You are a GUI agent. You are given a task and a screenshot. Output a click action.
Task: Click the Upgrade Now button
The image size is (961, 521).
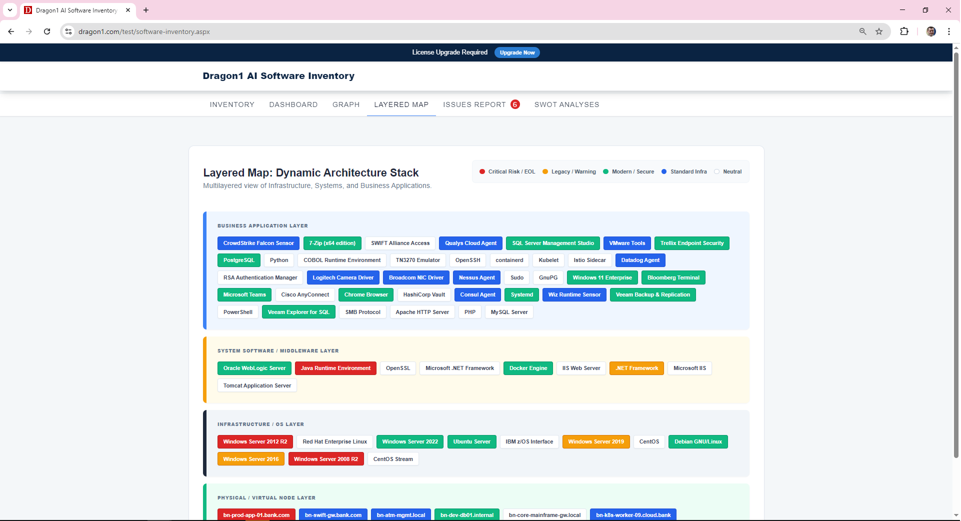[517, 52]
